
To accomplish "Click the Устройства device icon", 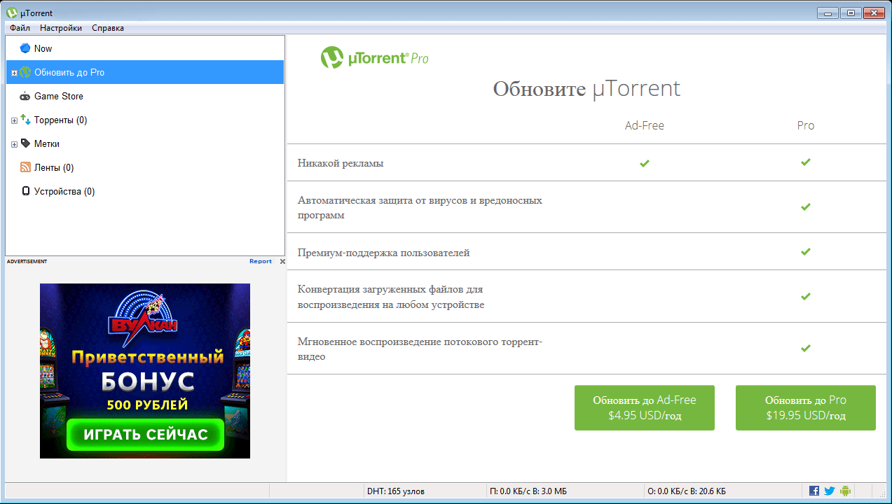I will (25, 190).
